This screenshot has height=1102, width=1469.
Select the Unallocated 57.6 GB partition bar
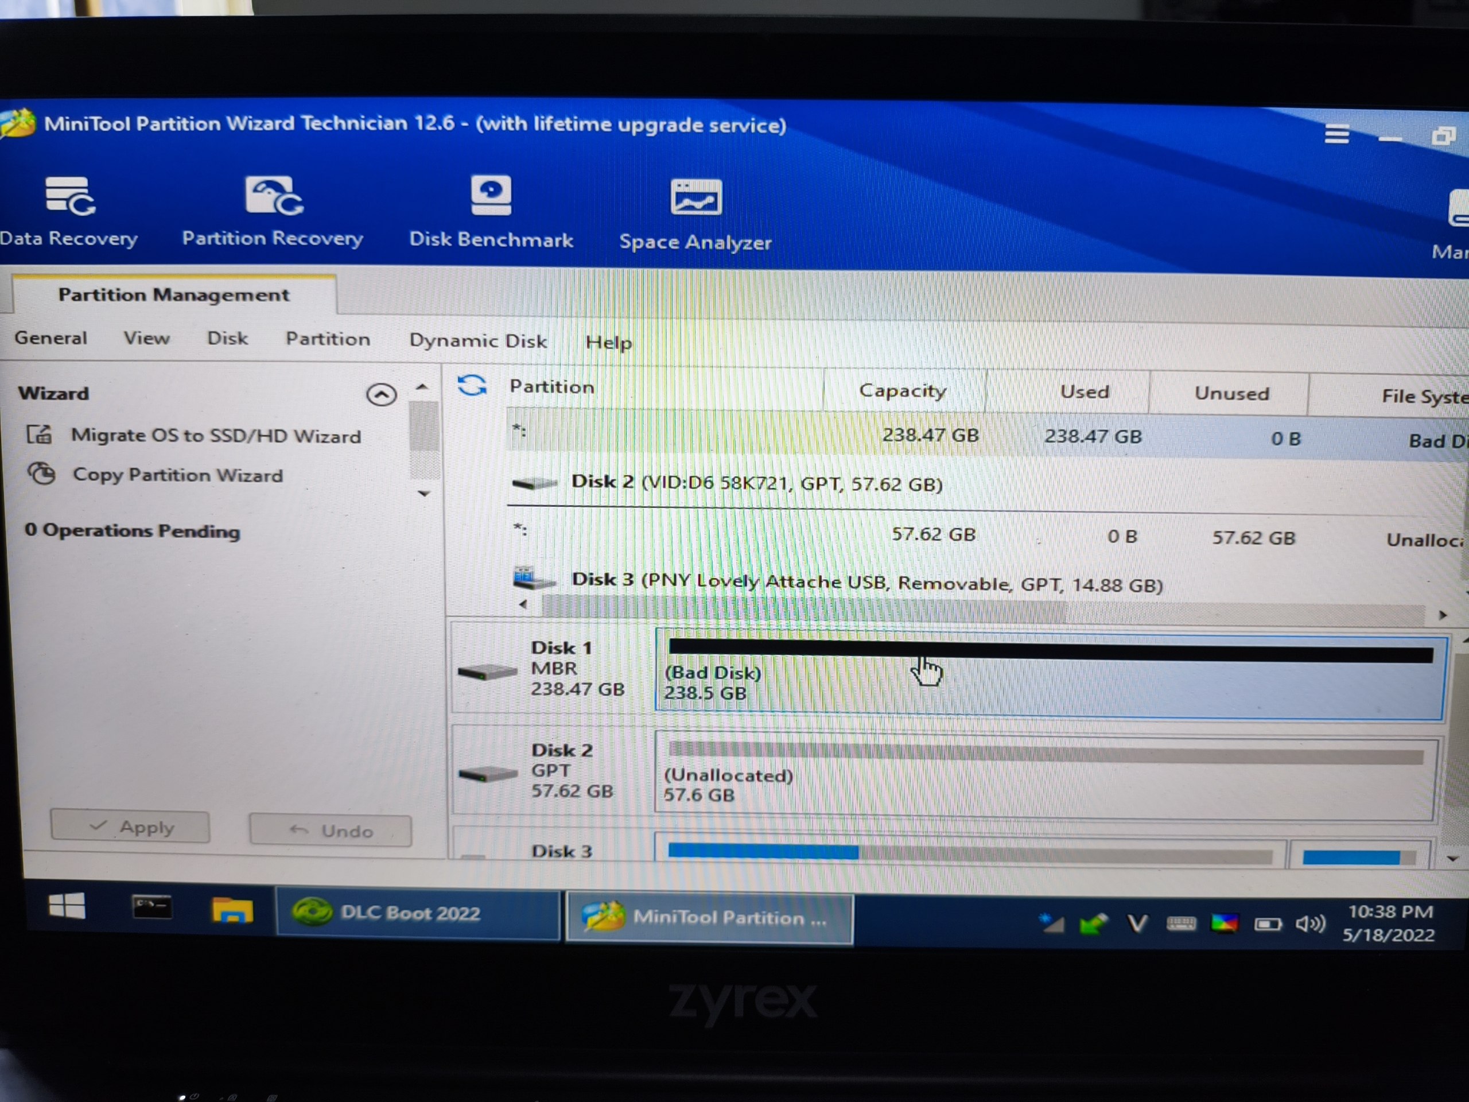pyautogui.click(x=1046, y=777)
